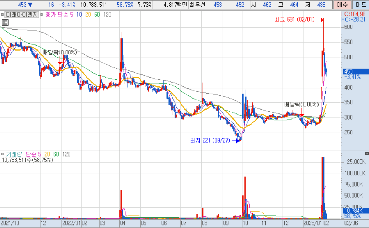369x228 pixels.
Task: Click the gray price moving average 120 label
Action: 107,15
